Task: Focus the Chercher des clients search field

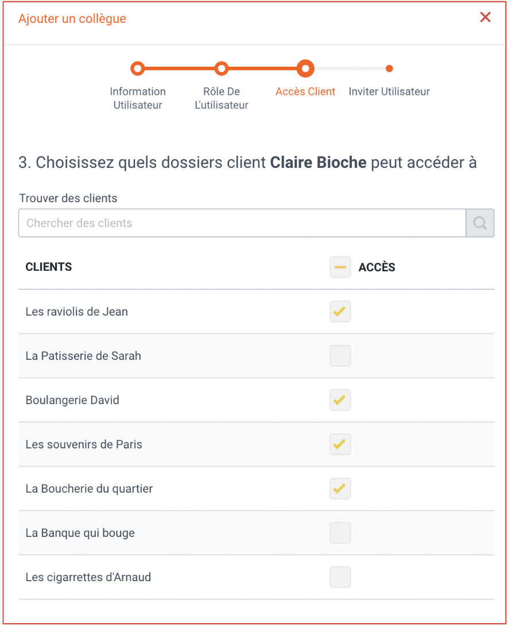Action: (x=242, y=223)
